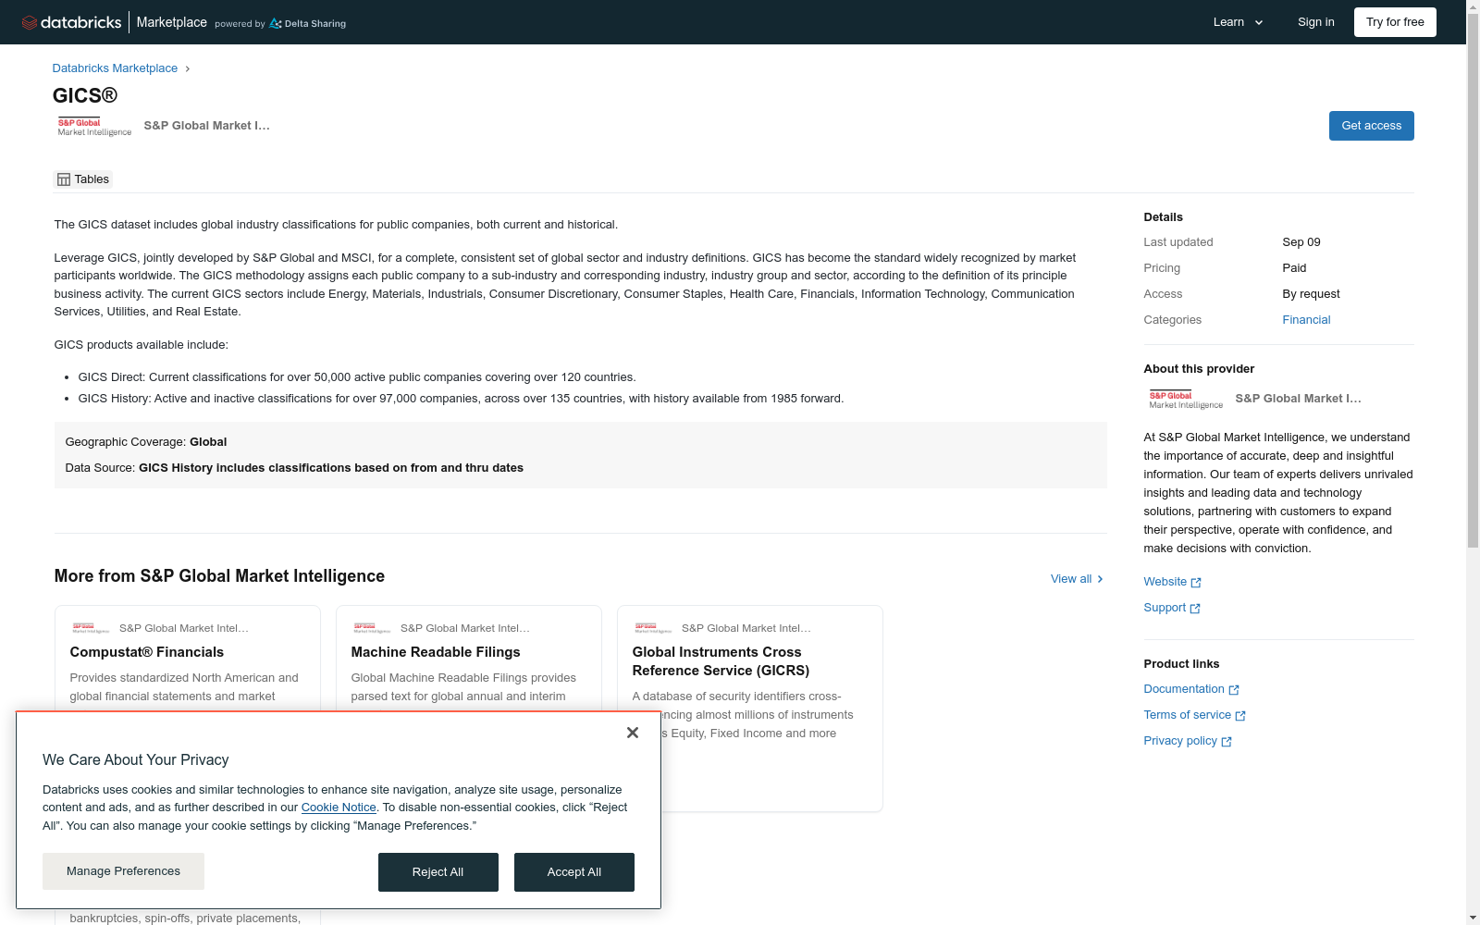Click the Privacy policy external icon
The width and height of the screenshot is (1480, 925).
click(x=1227, y=742)
